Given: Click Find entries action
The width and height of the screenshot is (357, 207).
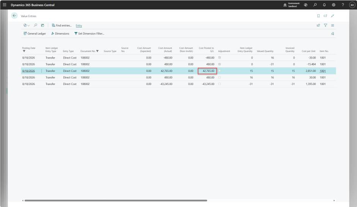Looking at the screenshot, I should 62,25.
